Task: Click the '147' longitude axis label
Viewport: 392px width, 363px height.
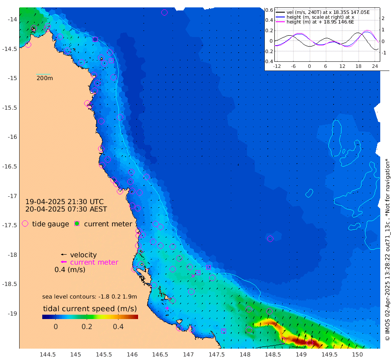Action: (x=188, y=354)
